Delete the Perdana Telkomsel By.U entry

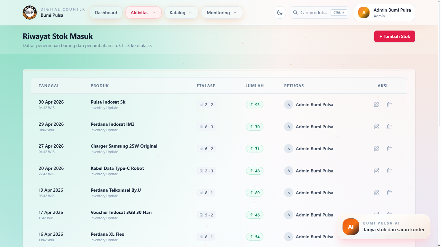point(389,193)
